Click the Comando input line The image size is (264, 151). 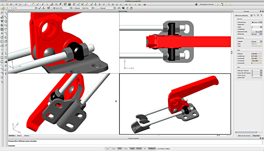135,146
